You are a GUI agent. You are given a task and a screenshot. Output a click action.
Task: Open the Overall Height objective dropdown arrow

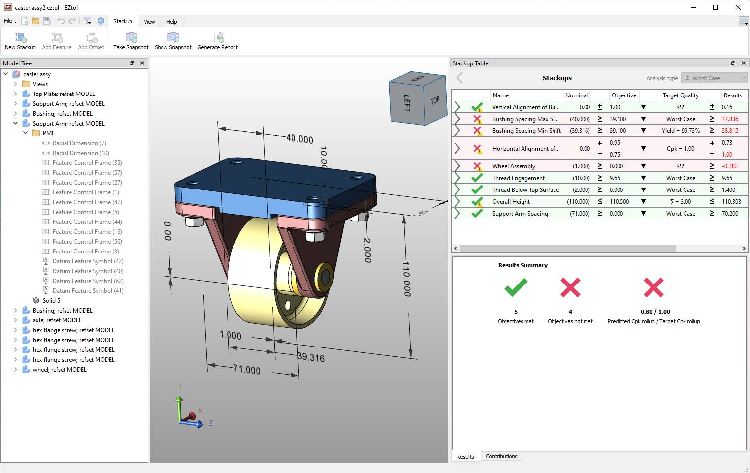(643, 202)
